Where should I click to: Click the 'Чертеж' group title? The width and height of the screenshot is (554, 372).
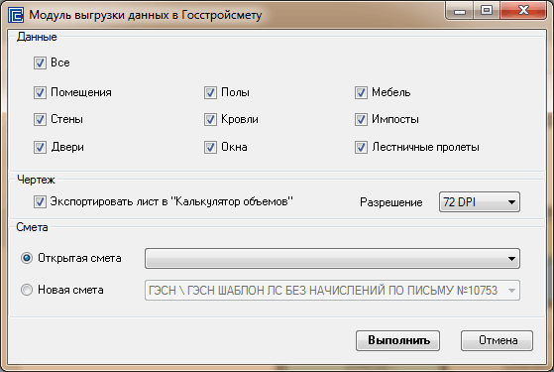coord(36,180)
